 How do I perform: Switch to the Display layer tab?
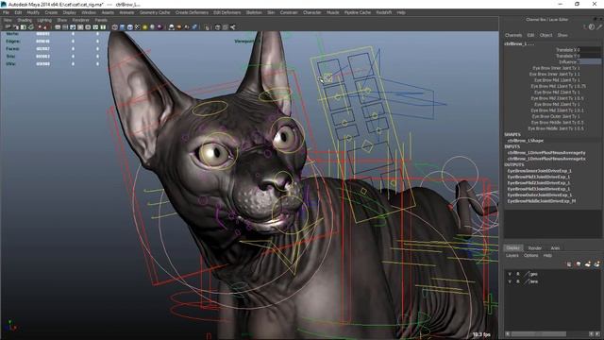(513, 247)
